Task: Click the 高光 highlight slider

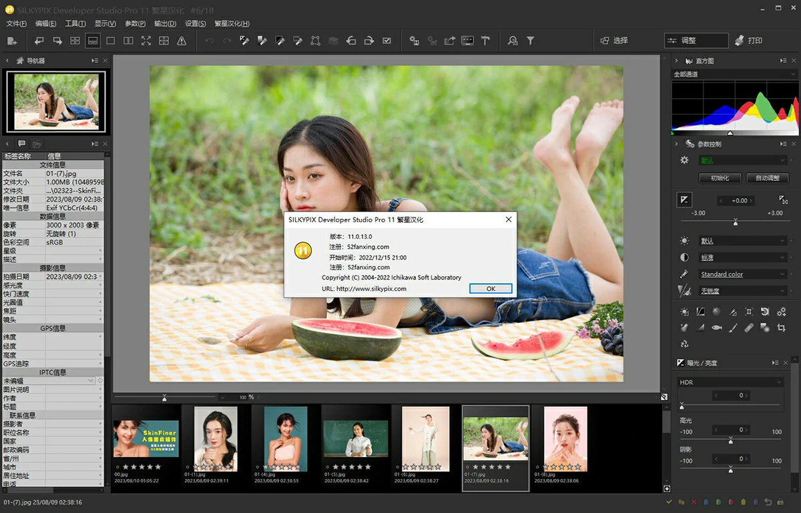Action: coord(730,440)
